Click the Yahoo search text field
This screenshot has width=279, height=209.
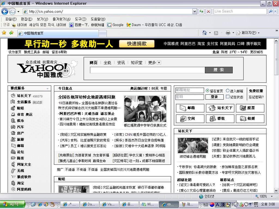coord(147,70)
